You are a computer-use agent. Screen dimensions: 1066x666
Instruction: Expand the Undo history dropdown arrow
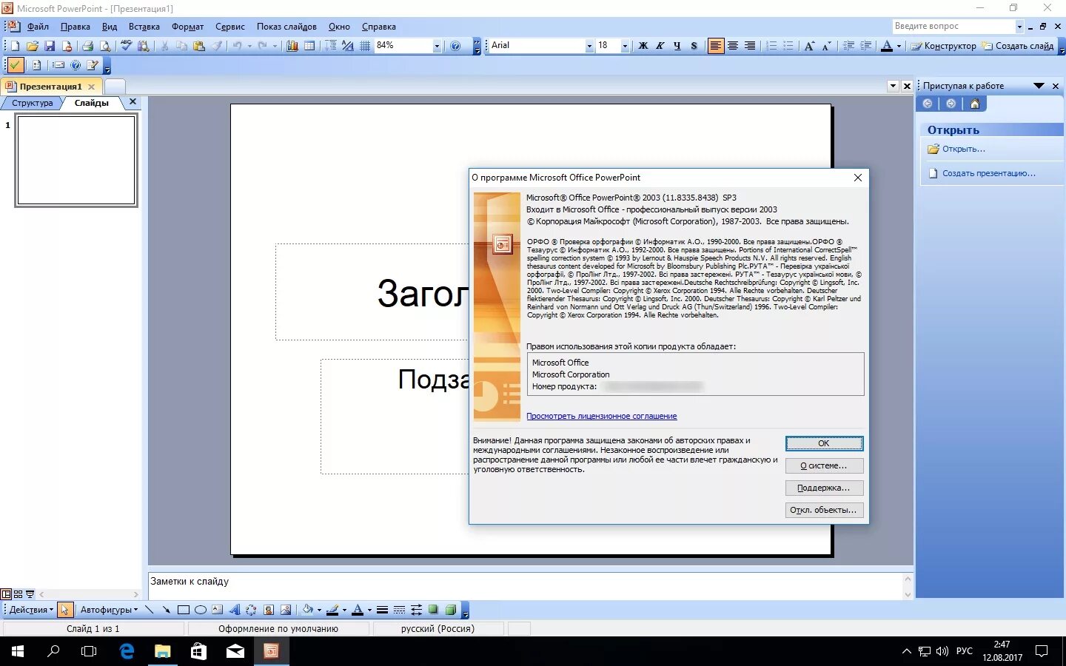tap(249, 46)
